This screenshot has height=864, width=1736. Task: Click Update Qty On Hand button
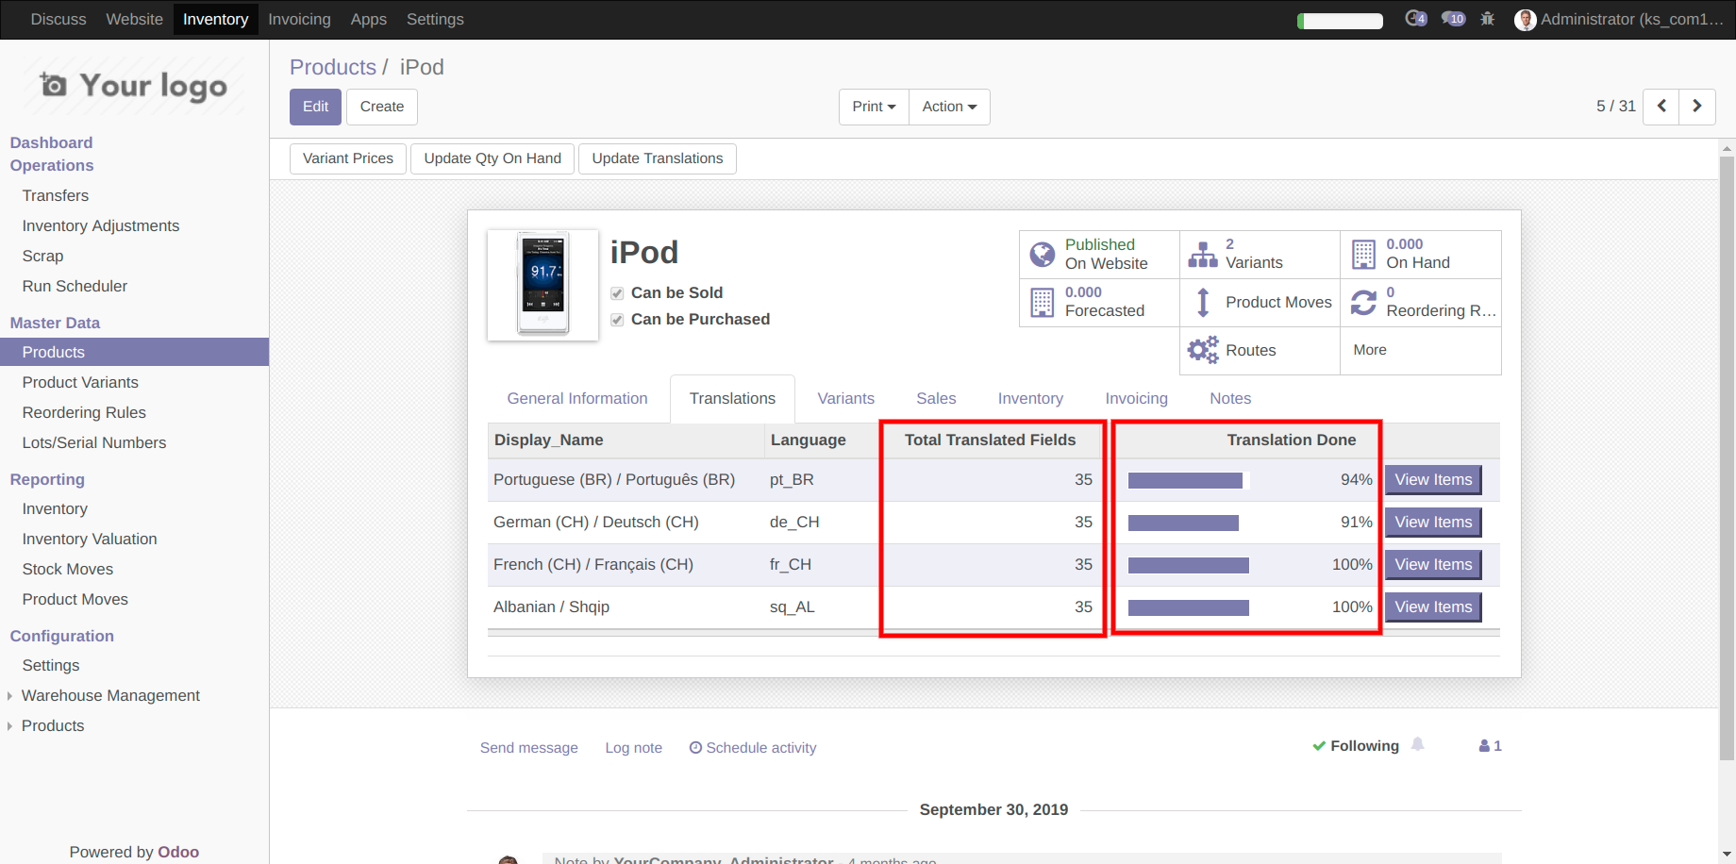tap(492, 158)
